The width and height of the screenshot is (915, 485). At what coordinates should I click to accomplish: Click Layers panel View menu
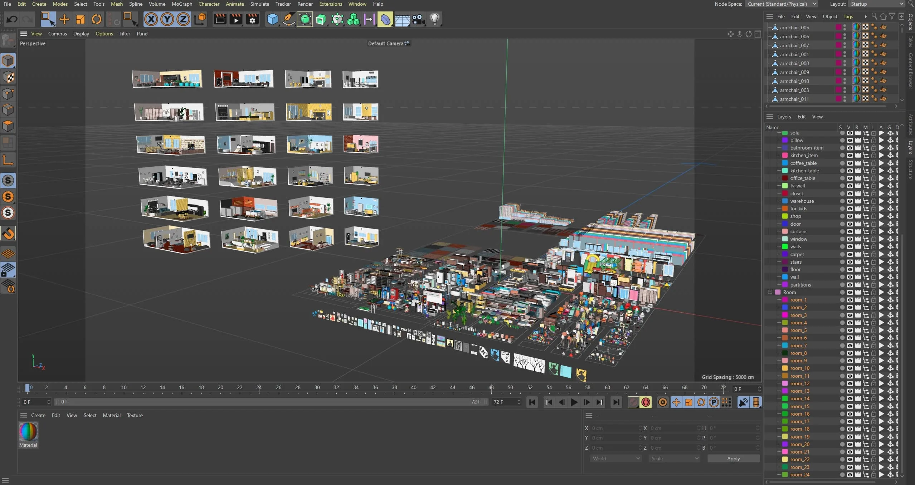tap(817, 117)
